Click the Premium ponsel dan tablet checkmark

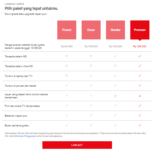click(140, 85)
